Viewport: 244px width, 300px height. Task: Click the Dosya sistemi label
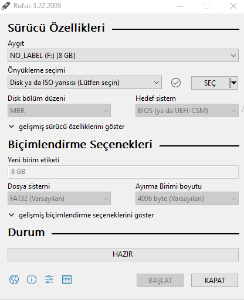click(29, 186)
